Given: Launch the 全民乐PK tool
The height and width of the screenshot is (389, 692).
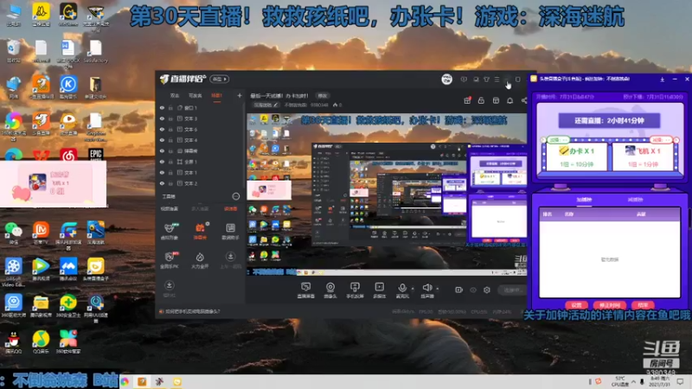Looking at the screenshot, I should coord(169,260).
